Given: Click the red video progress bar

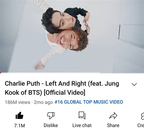Looking at the screenshot, I should 1,73.
